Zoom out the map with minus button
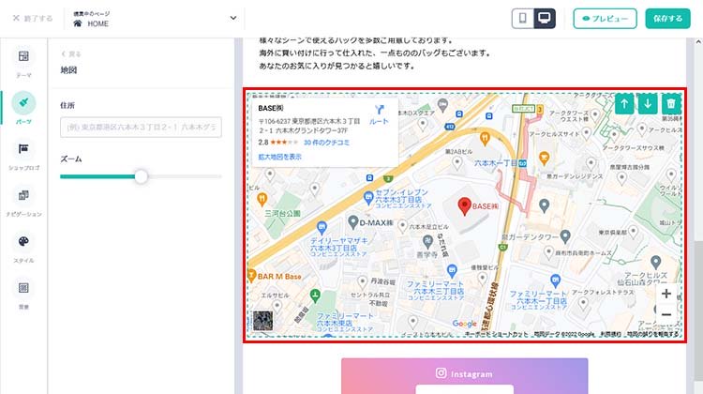Image resolution: width=703 pixels, height=394 pixels. point(666,314)
